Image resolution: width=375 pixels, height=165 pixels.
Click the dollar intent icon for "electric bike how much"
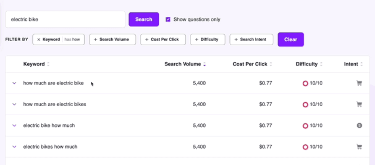pos(359,125)
